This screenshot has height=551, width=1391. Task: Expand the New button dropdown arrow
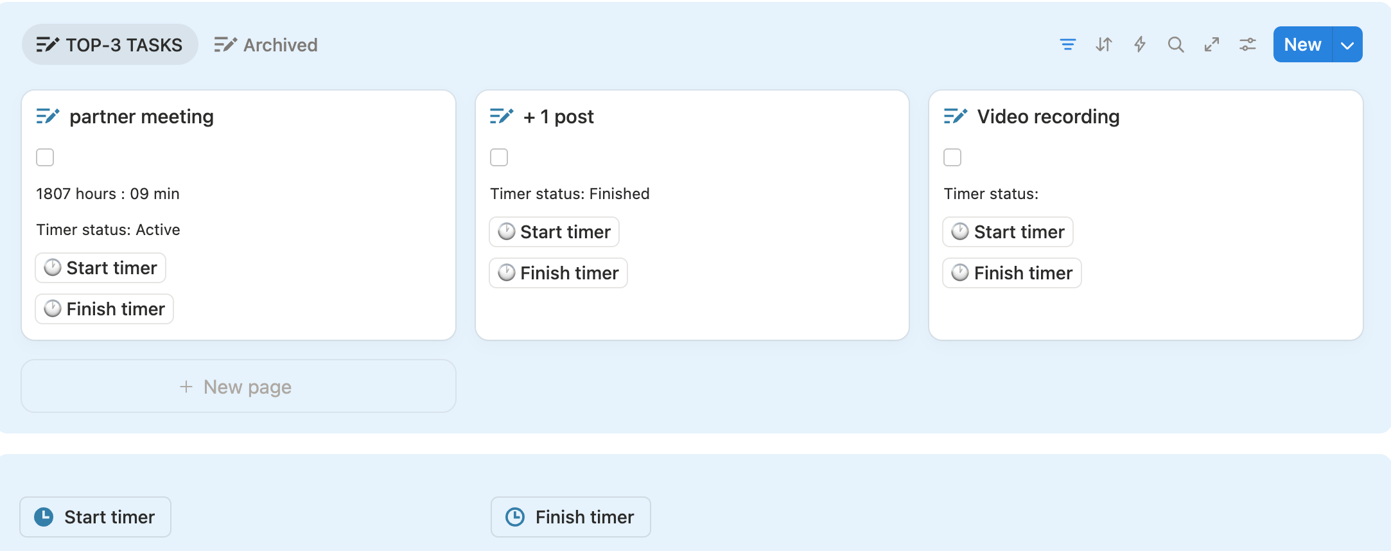point(1347,44)
